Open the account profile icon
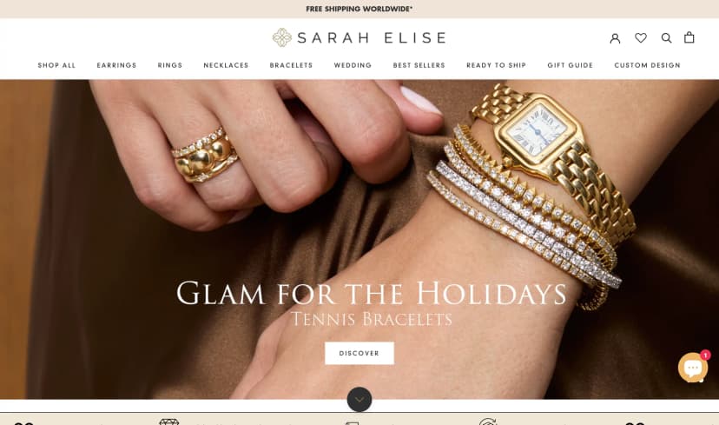The width and height of the screenshot is (719, 425). click(615, 38)
